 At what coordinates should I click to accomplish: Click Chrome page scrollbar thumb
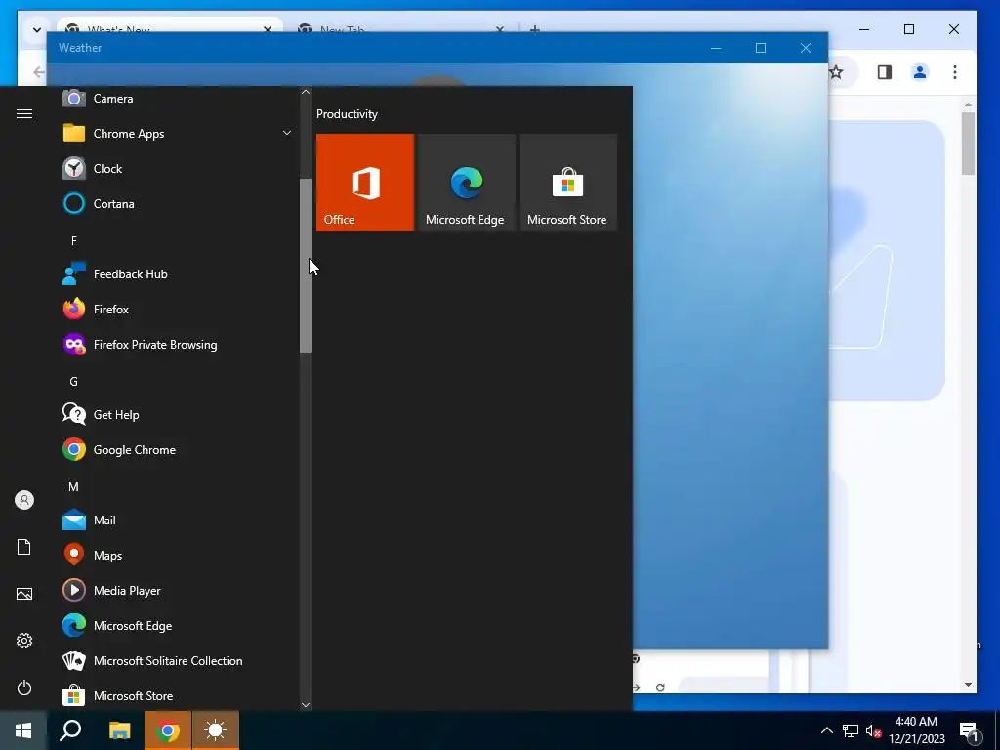click(968, 143)
